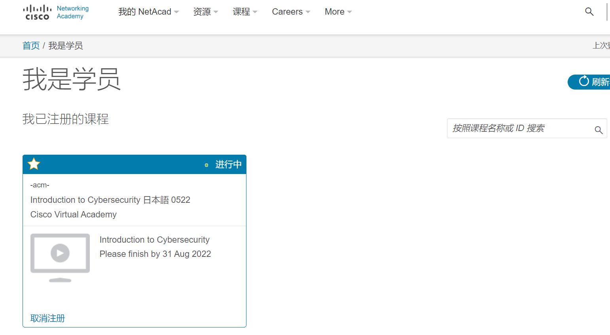Open the Cisco Networking Academy logo

pyautogui.click(x=56, y=12)
